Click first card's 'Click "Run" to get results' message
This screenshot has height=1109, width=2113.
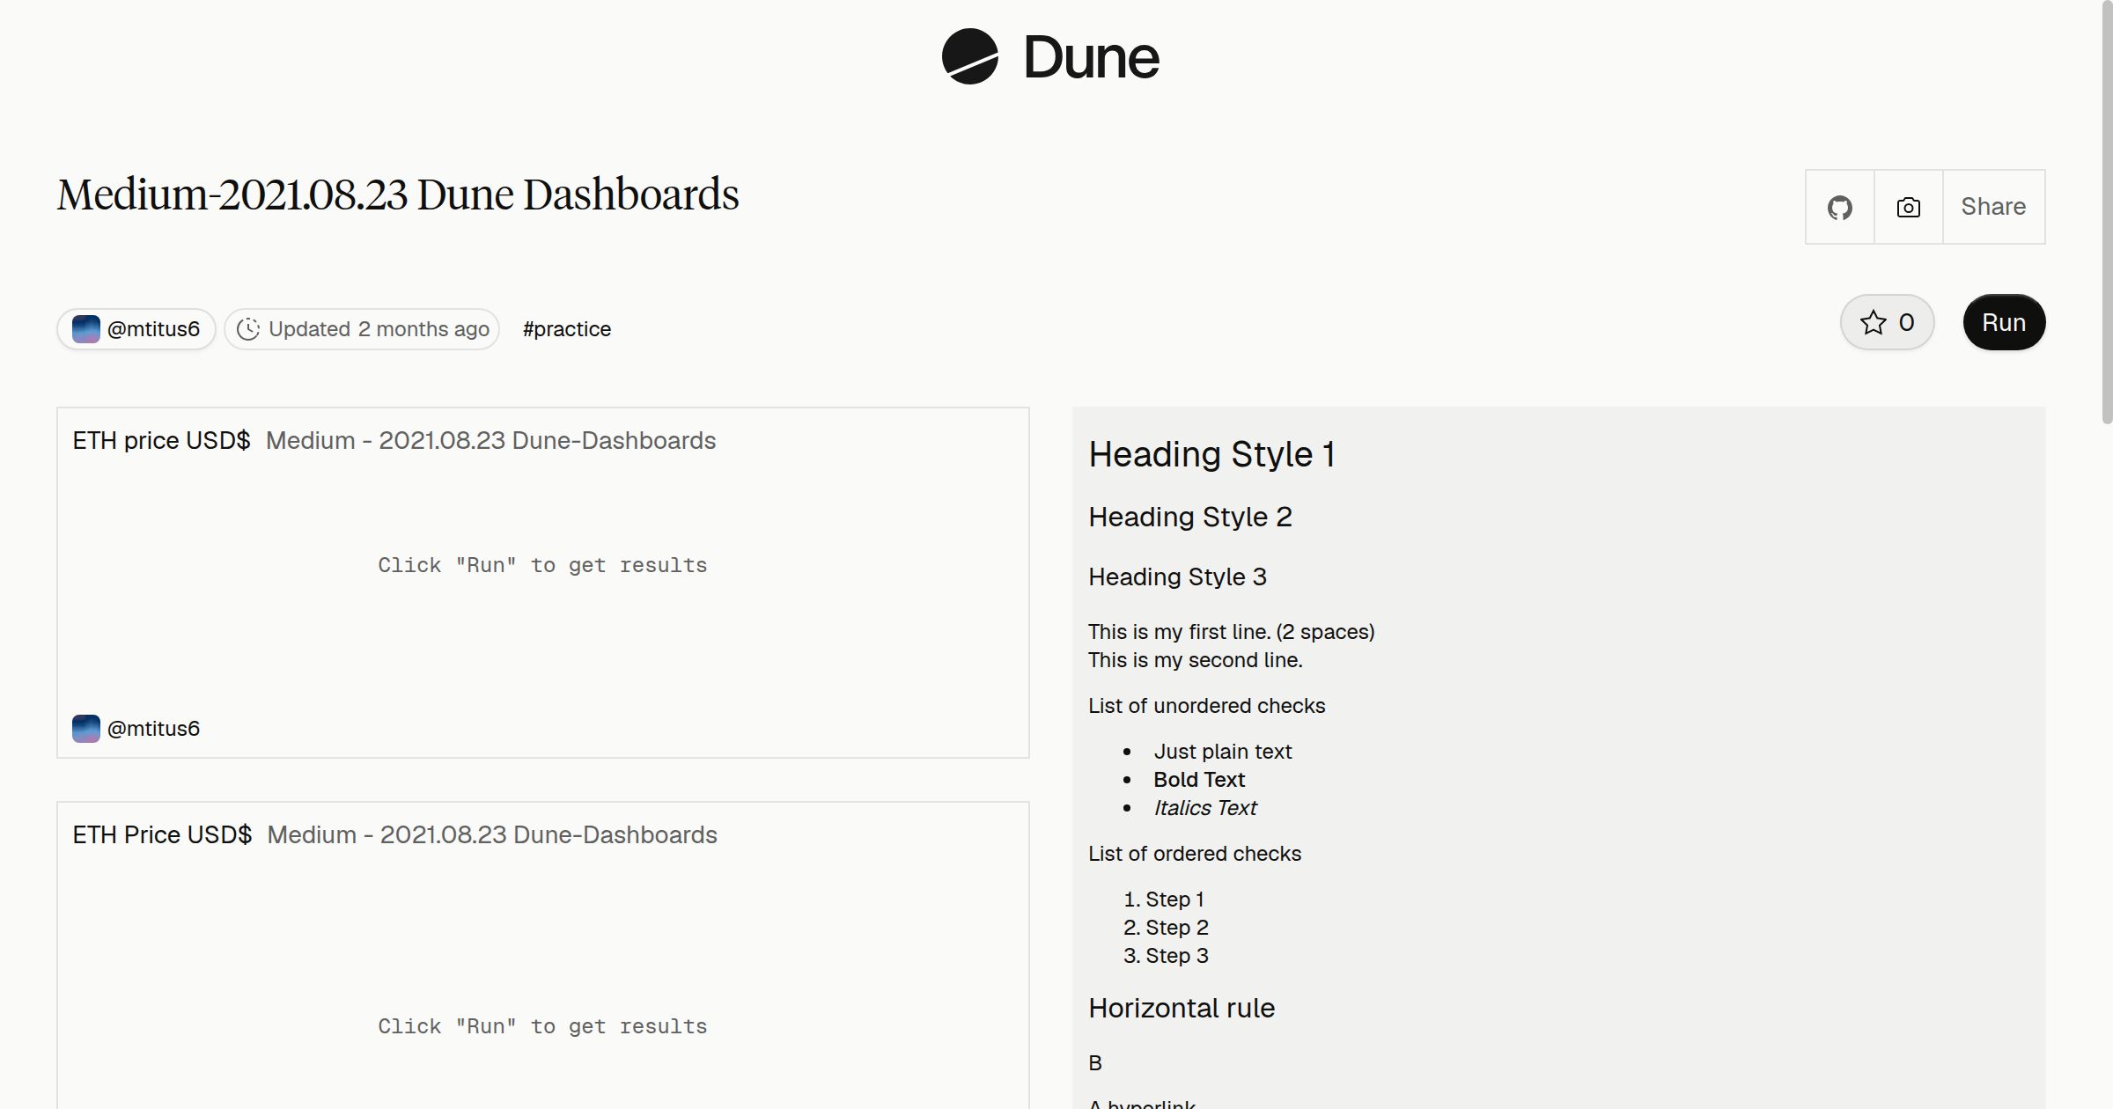(542, 565)
